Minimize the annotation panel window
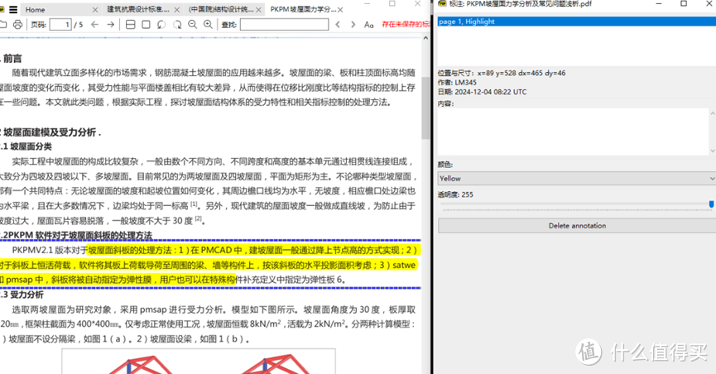Viewport: 716px width, 374px height. tap(658, 3)
